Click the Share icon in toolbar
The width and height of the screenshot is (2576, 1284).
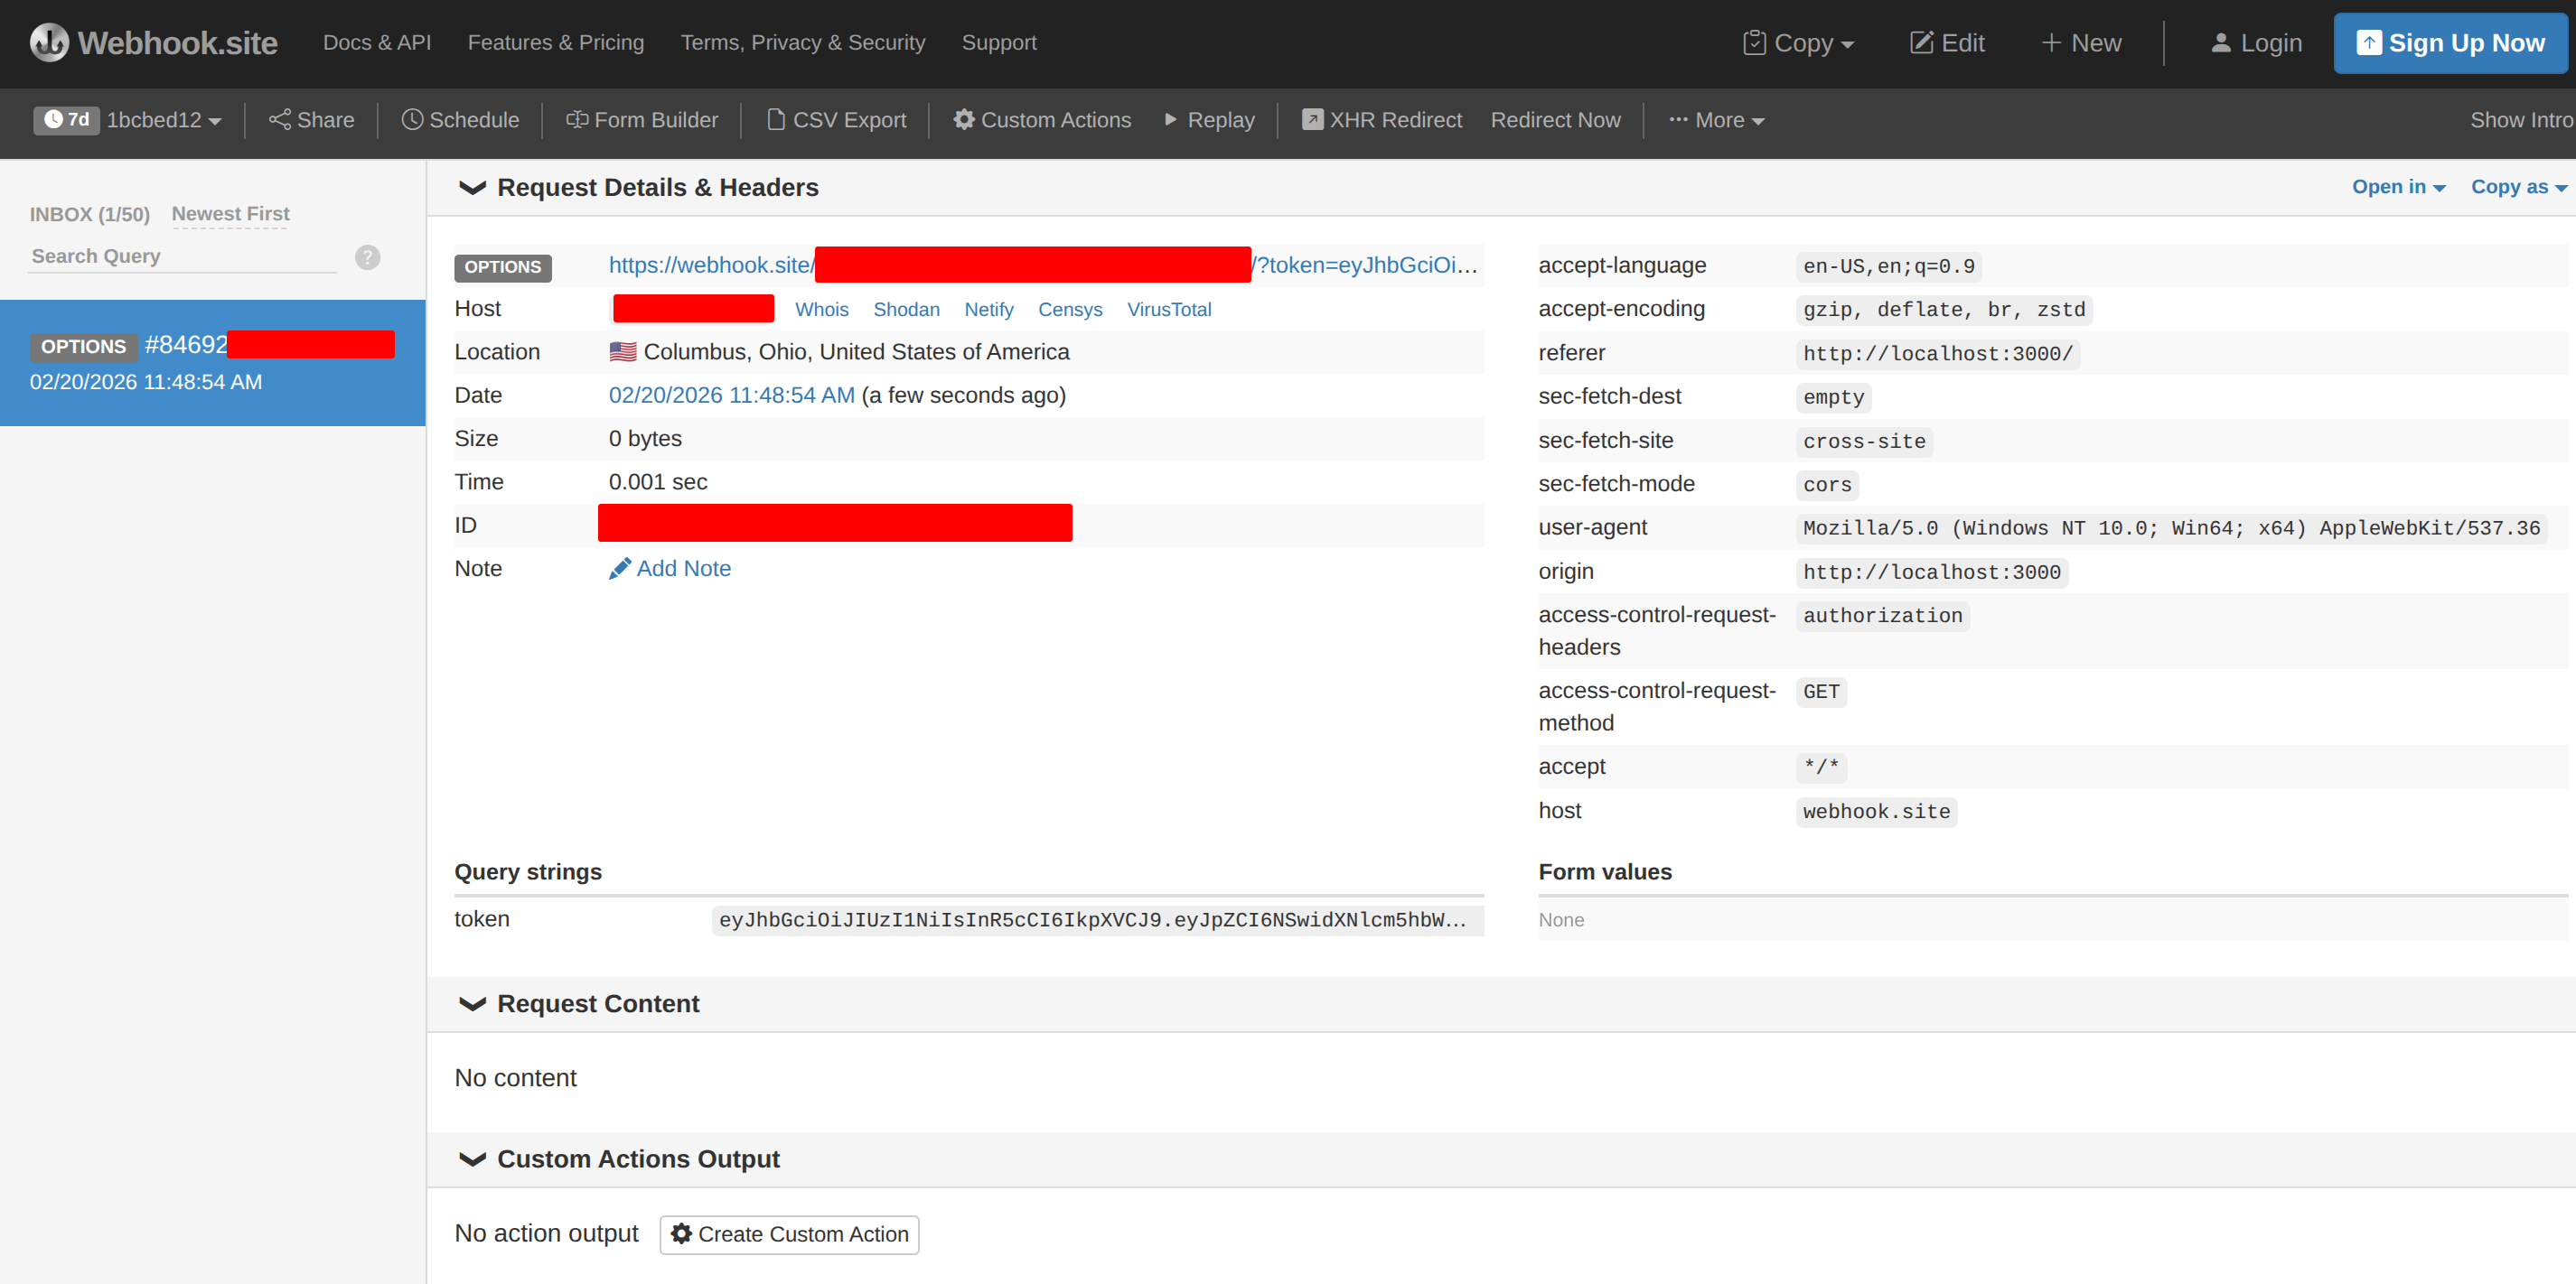pos(279,120)
